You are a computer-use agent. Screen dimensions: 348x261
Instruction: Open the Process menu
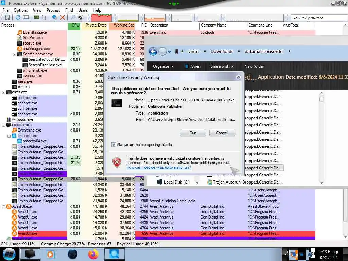(x=53, y=10)
